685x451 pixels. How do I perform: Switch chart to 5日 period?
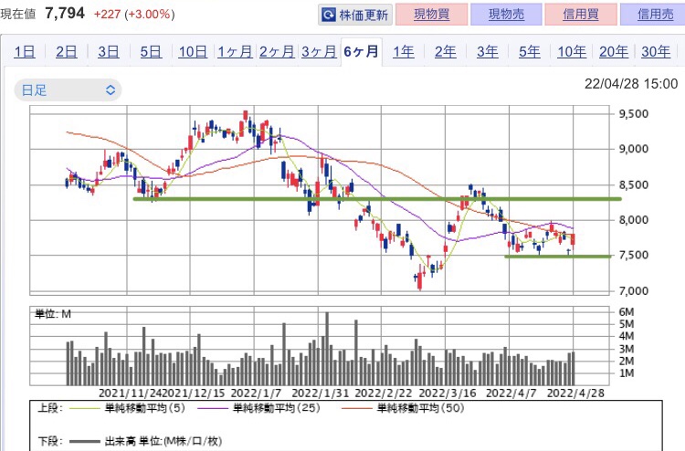(x=151, y=52)
